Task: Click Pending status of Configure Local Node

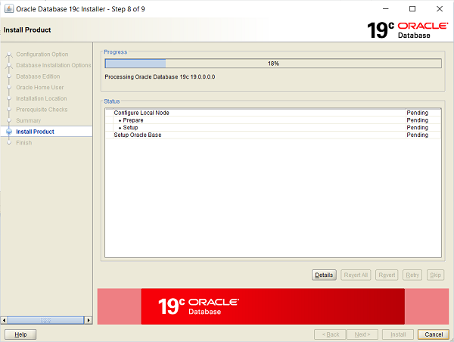Action: [x=417, y=113]
